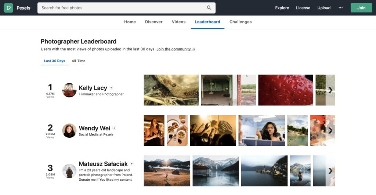Open the three-dots more menu
Viewport: 376px width, 195px height.
point(340,8)
